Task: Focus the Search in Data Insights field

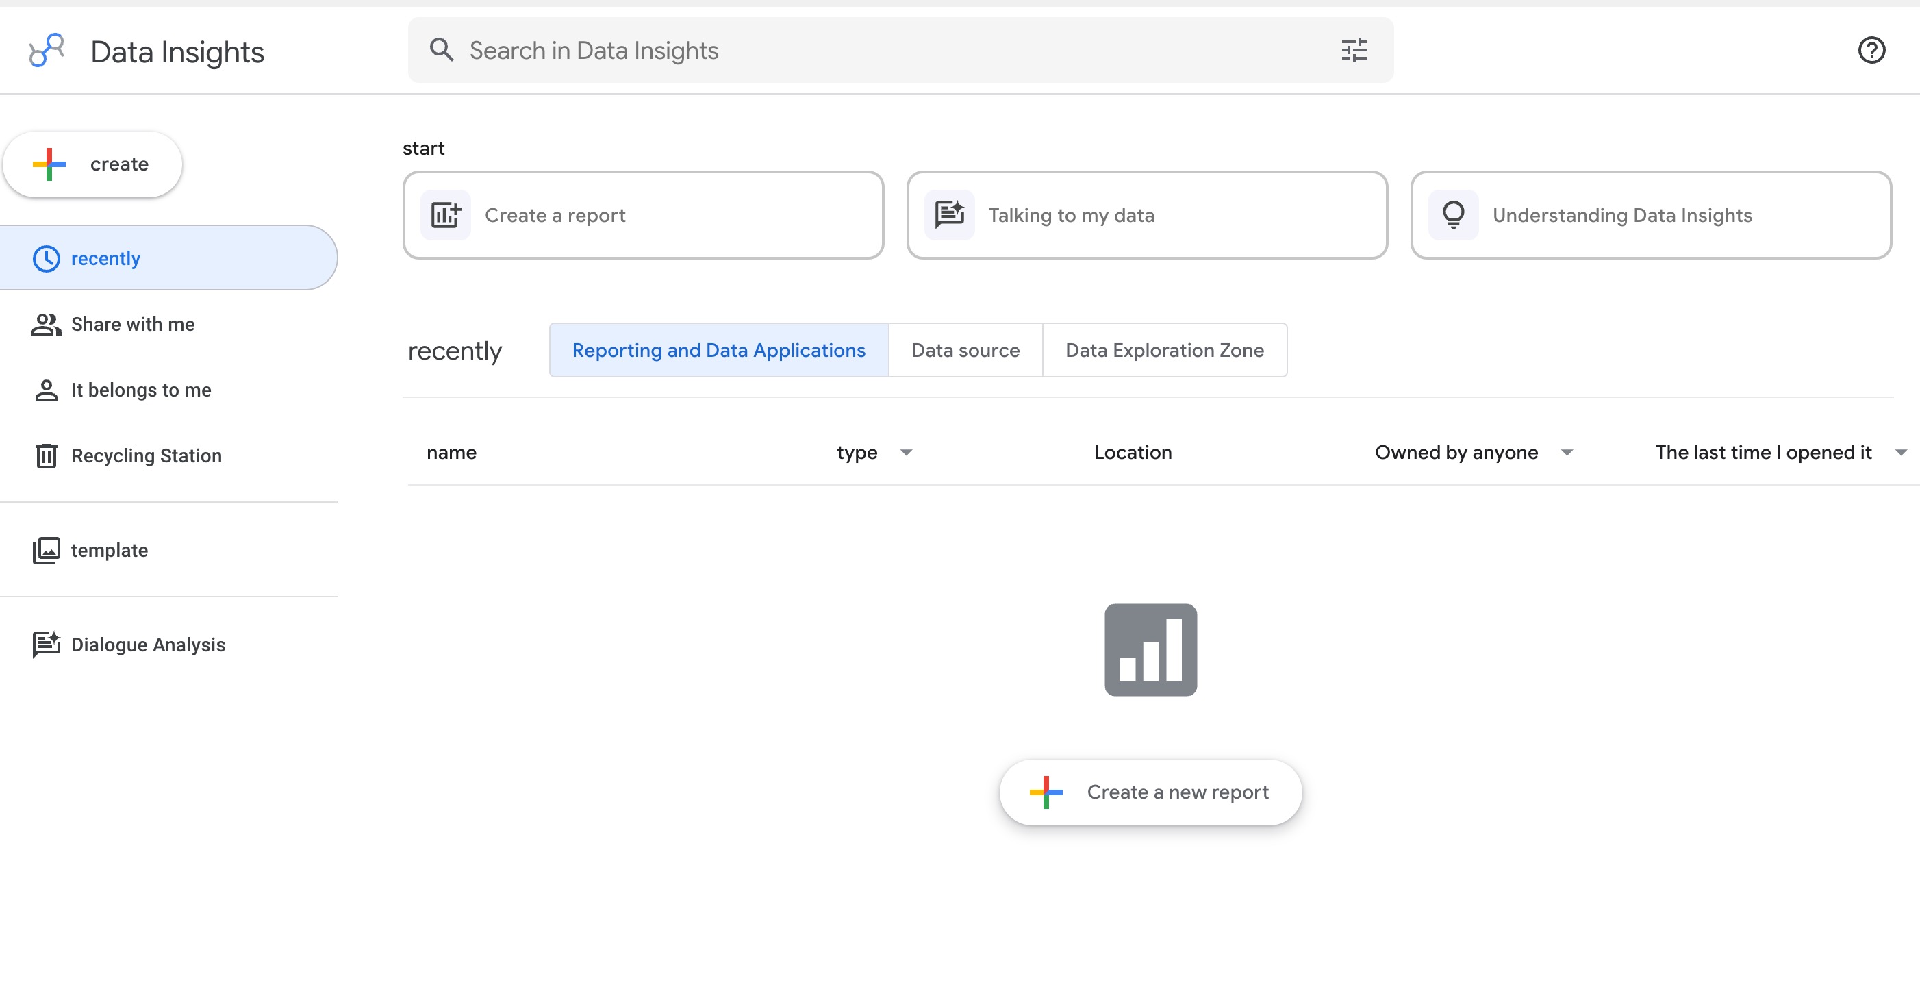Action: pyautogui.click(x=900, y=50)
